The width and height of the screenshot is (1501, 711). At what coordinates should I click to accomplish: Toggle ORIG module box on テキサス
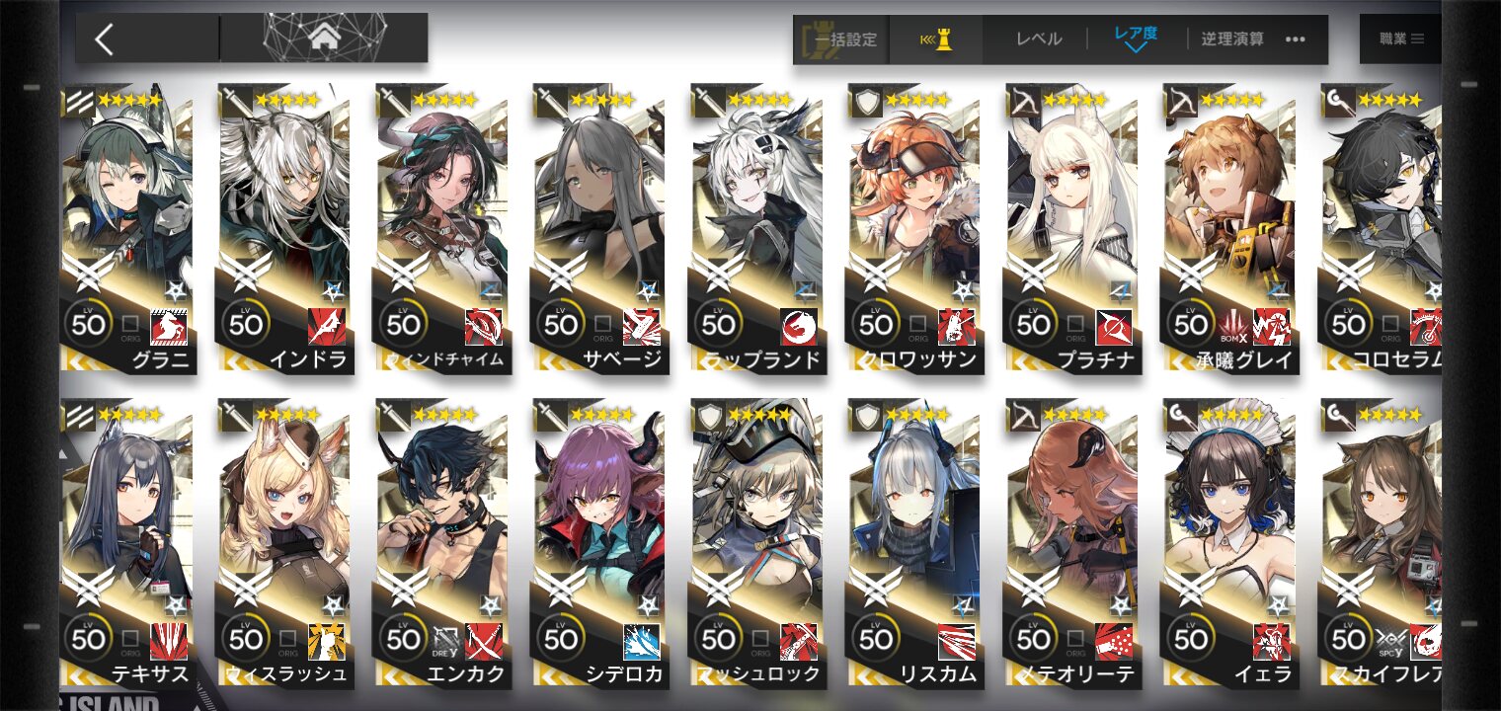130,640
